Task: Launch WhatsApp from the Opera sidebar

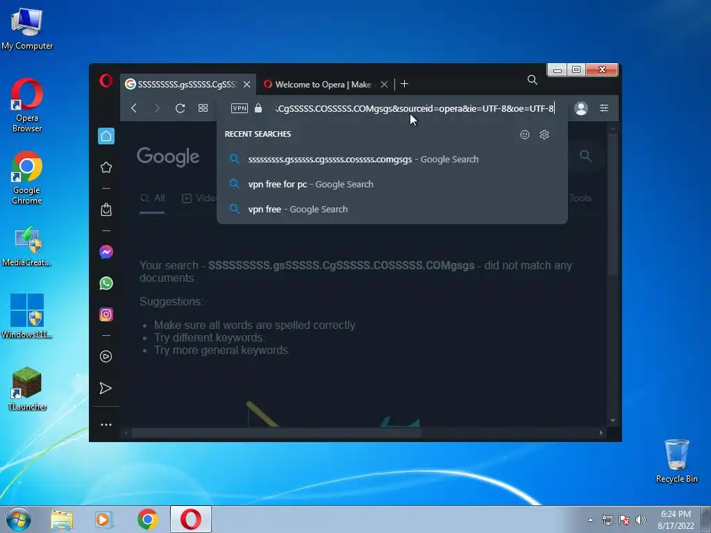Action: [x=106, y=283]
